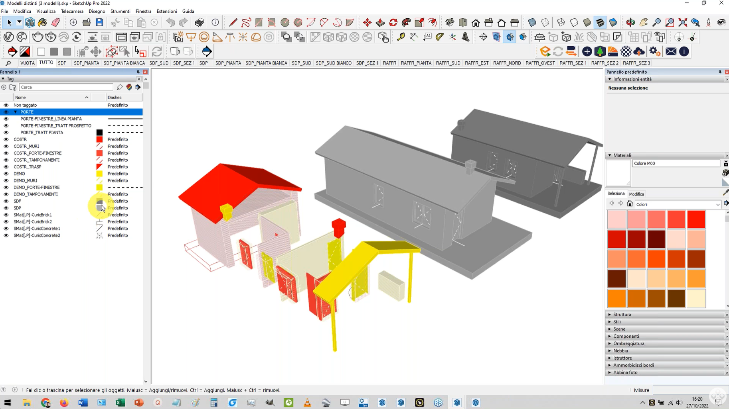The width and height of the screenshot is (729, 409).
Task: Select the Eraser tool
Action: point(56,22)
